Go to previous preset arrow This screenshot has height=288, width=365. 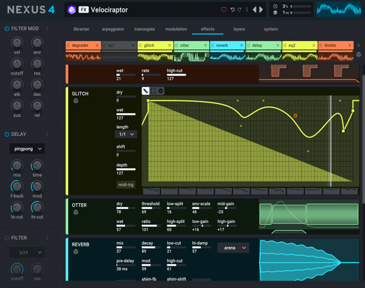click(x=254, y=9)
